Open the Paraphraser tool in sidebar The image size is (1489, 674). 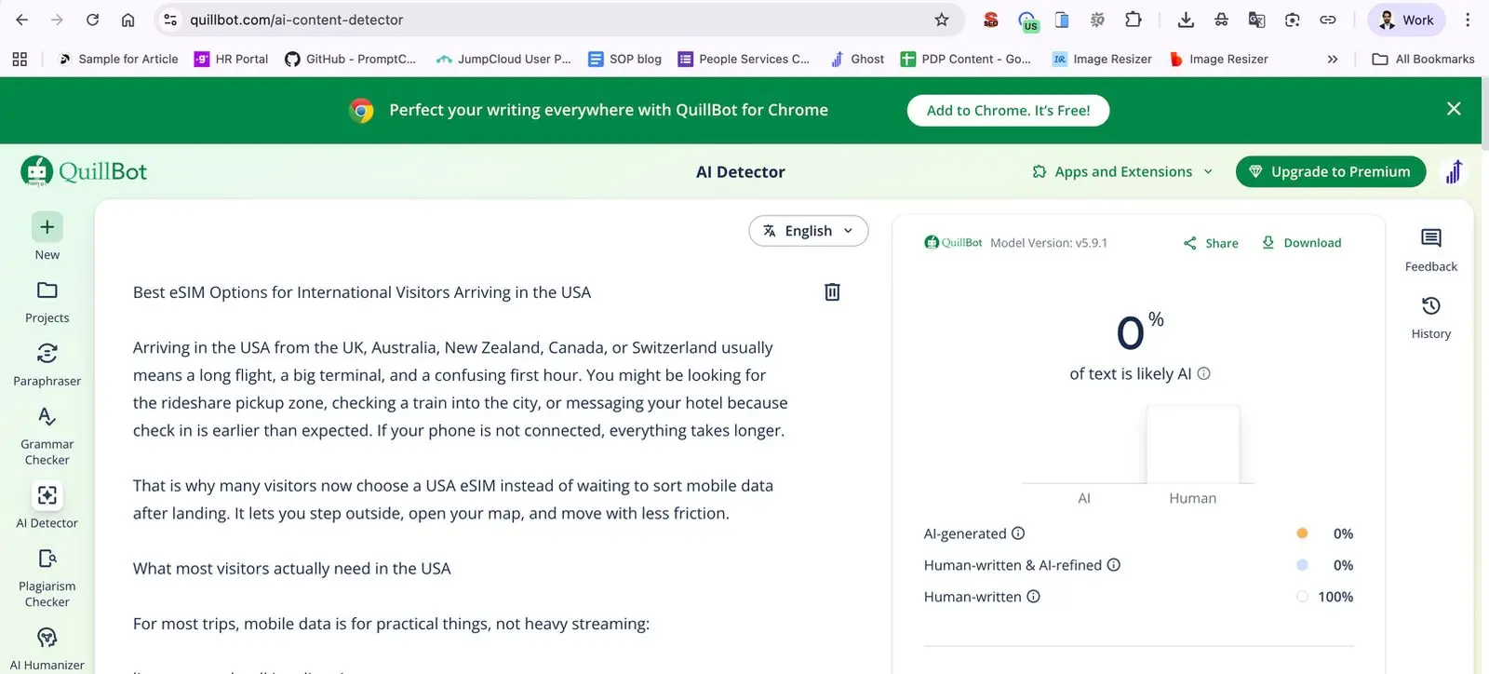click(x=47, y=354)
